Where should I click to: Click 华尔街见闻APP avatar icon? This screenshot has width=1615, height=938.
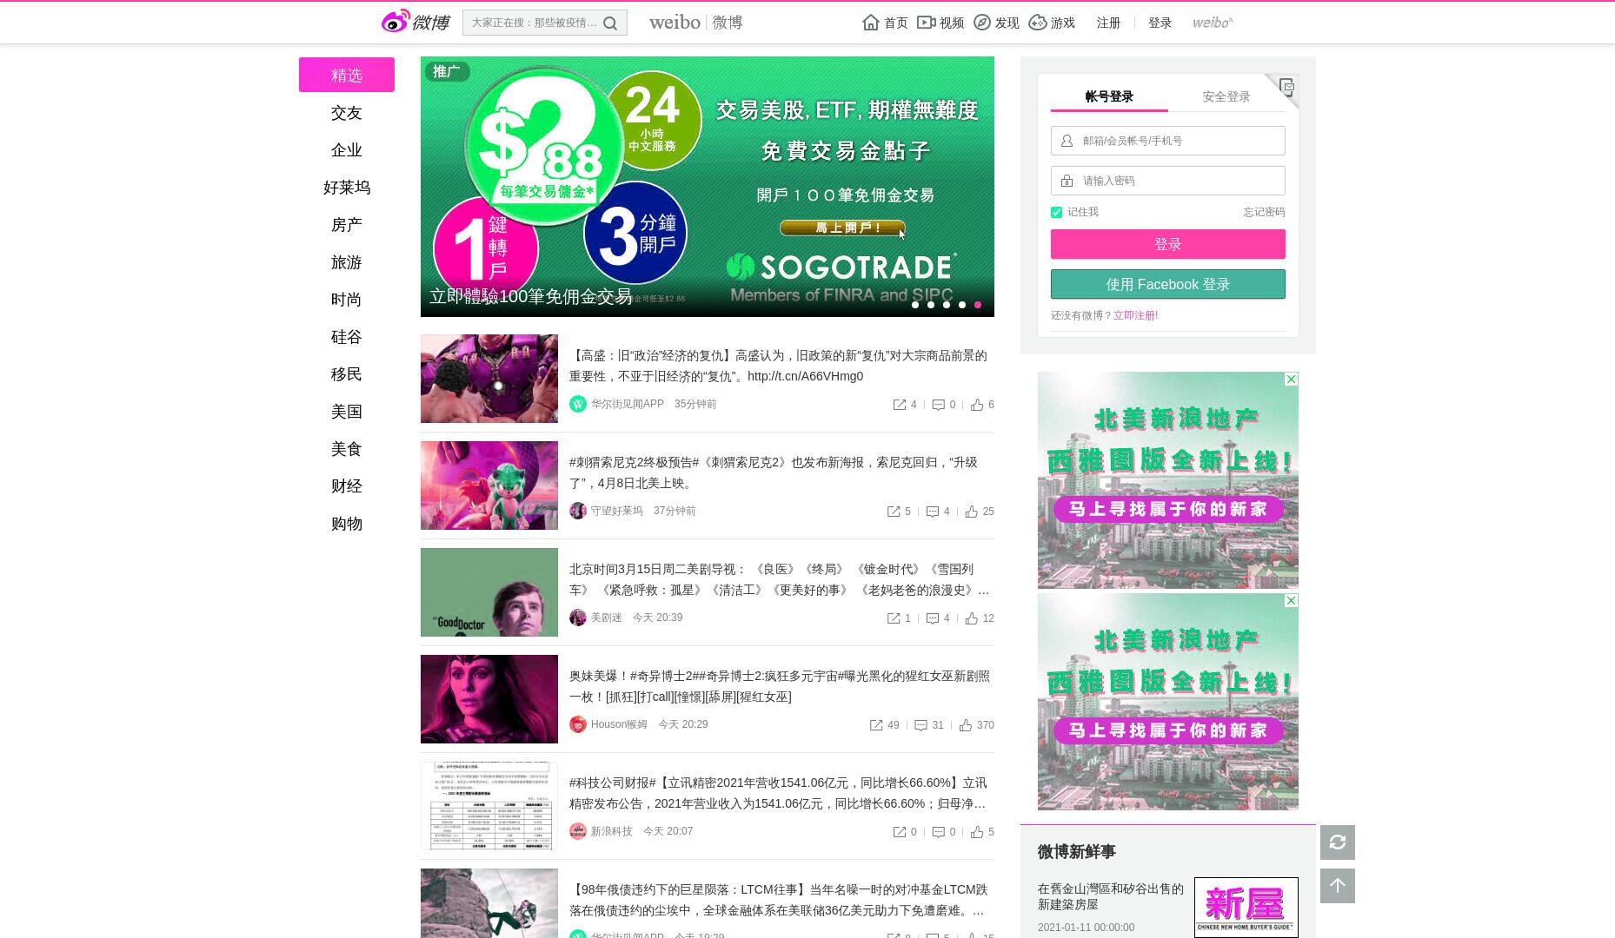pyautogui.click(x=578, y=404)
